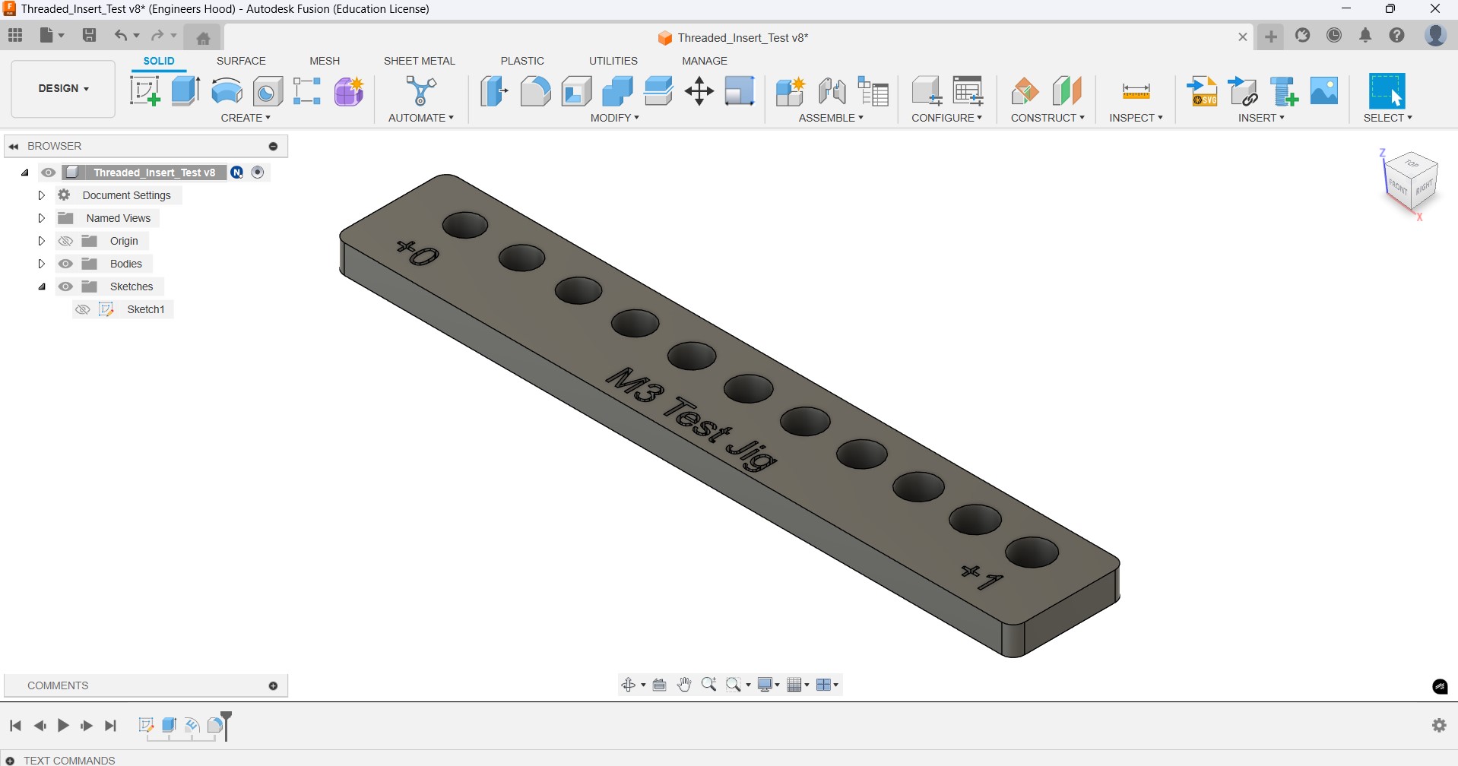The image size is (1458, 766).
Task: Open the Create Form tool
Action: (x=349, y=91)
